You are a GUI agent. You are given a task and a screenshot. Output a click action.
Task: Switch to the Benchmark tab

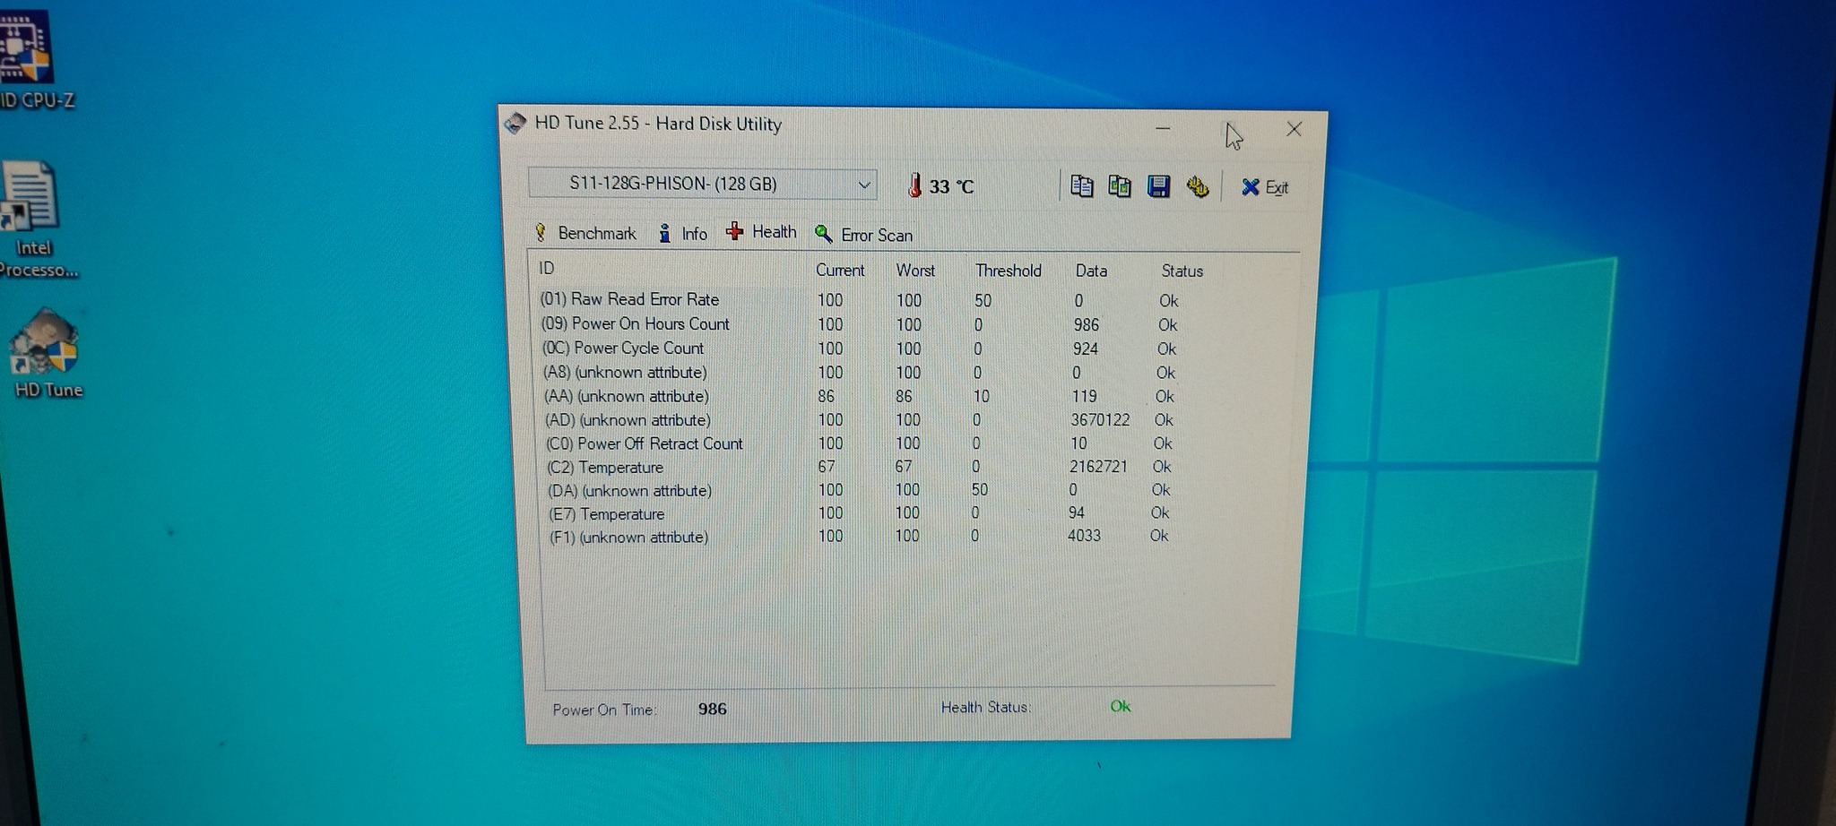(x=585, y=233)
